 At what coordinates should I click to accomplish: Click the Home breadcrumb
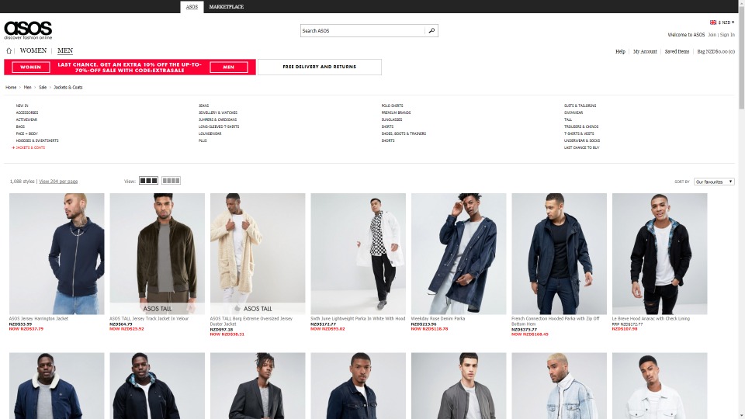click(11, 88)
